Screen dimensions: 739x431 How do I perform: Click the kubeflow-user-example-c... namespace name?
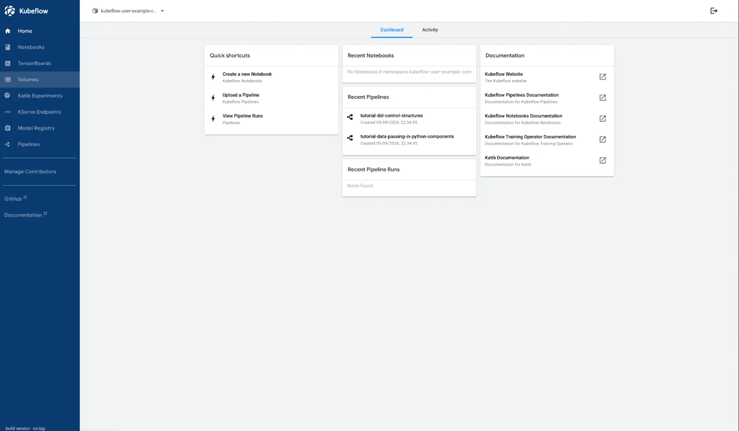pos(129,11)
